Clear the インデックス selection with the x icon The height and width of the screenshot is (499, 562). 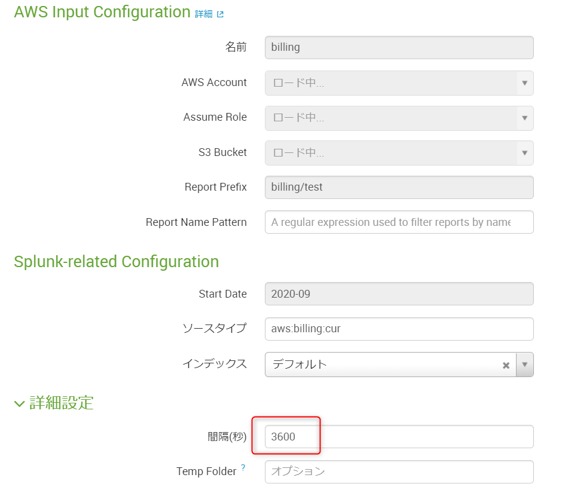(x=506, y=365)
